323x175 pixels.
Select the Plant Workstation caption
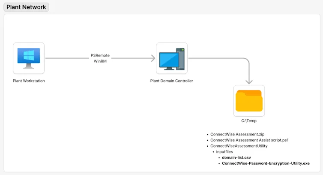click(29, 81)
